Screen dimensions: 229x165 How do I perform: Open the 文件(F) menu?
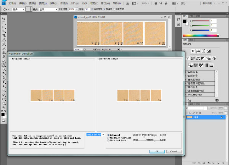[12, 3]
